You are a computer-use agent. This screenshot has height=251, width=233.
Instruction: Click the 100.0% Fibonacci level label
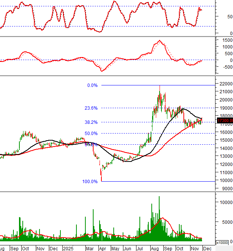(x=90, y=182)
